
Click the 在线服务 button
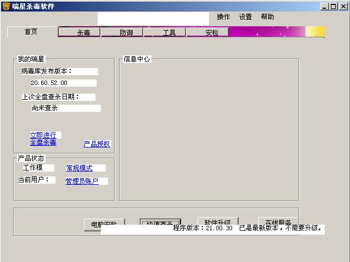pyautogui.click(x=278, y=221)
